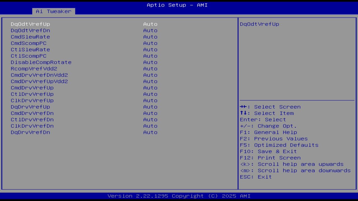Change the DqDrvVrefDn value
Screen dimensions: 358x201
150,132
